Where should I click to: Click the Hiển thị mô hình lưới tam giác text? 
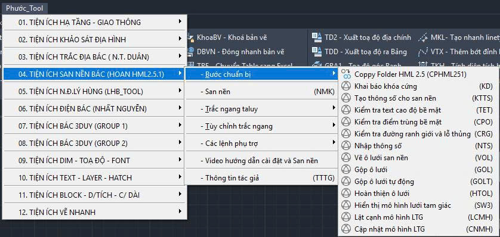coord(403,205)
